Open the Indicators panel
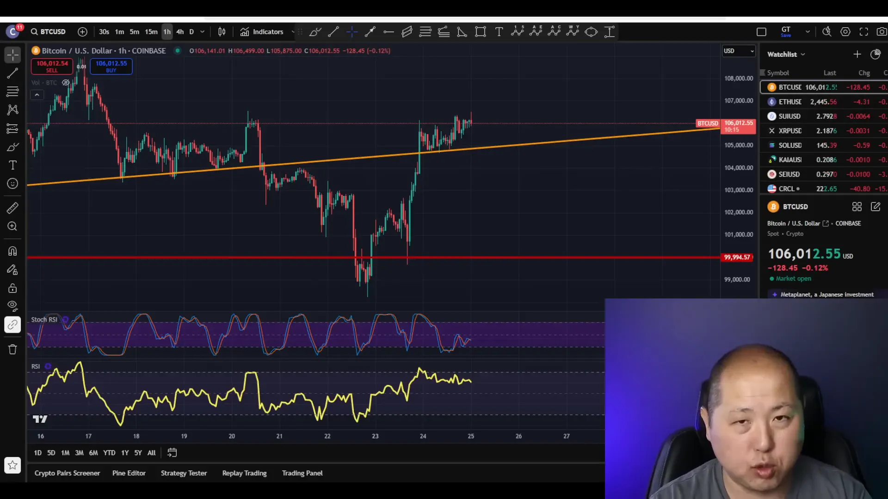This screenshot has width=888, height=499. 262,32
